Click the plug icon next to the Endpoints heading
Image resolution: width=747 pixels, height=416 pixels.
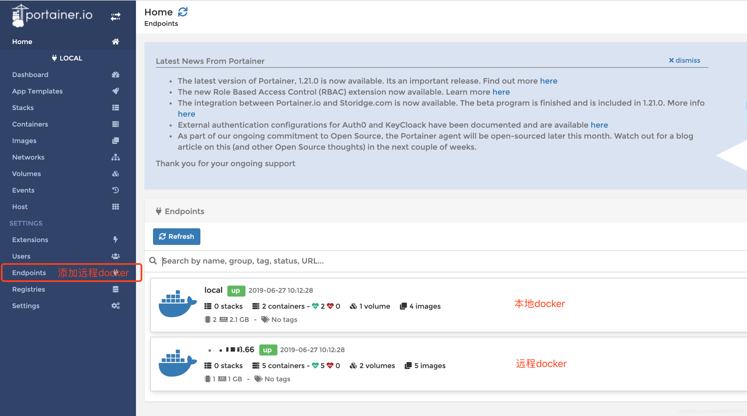[x=159, y=211]
